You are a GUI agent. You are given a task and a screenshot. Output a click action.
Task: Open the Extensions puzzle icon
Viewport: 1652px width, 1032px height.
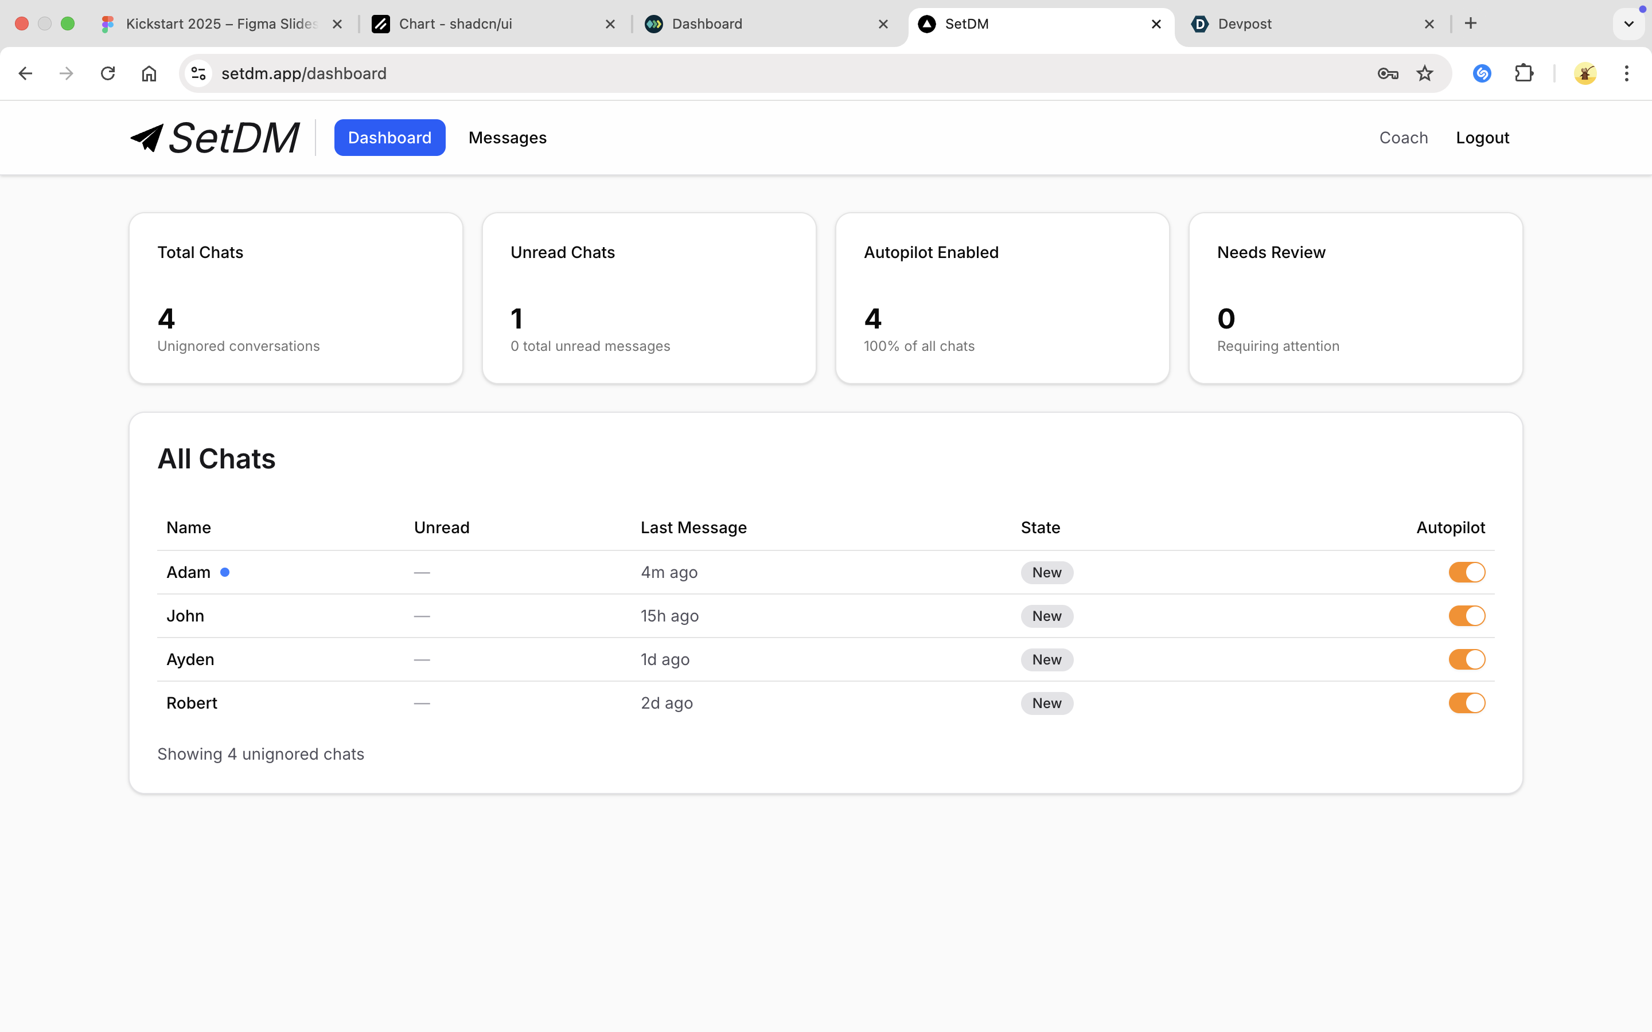(1524, 73)
